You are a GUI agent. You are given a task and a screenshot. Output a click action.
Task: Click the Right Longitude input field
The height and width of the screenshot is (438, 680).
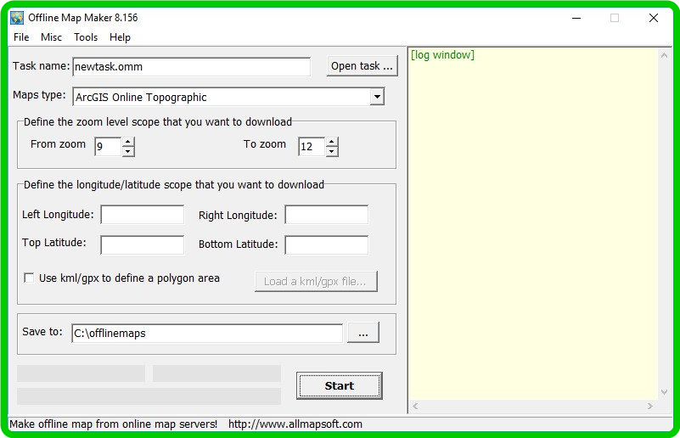tap(327, 215)
